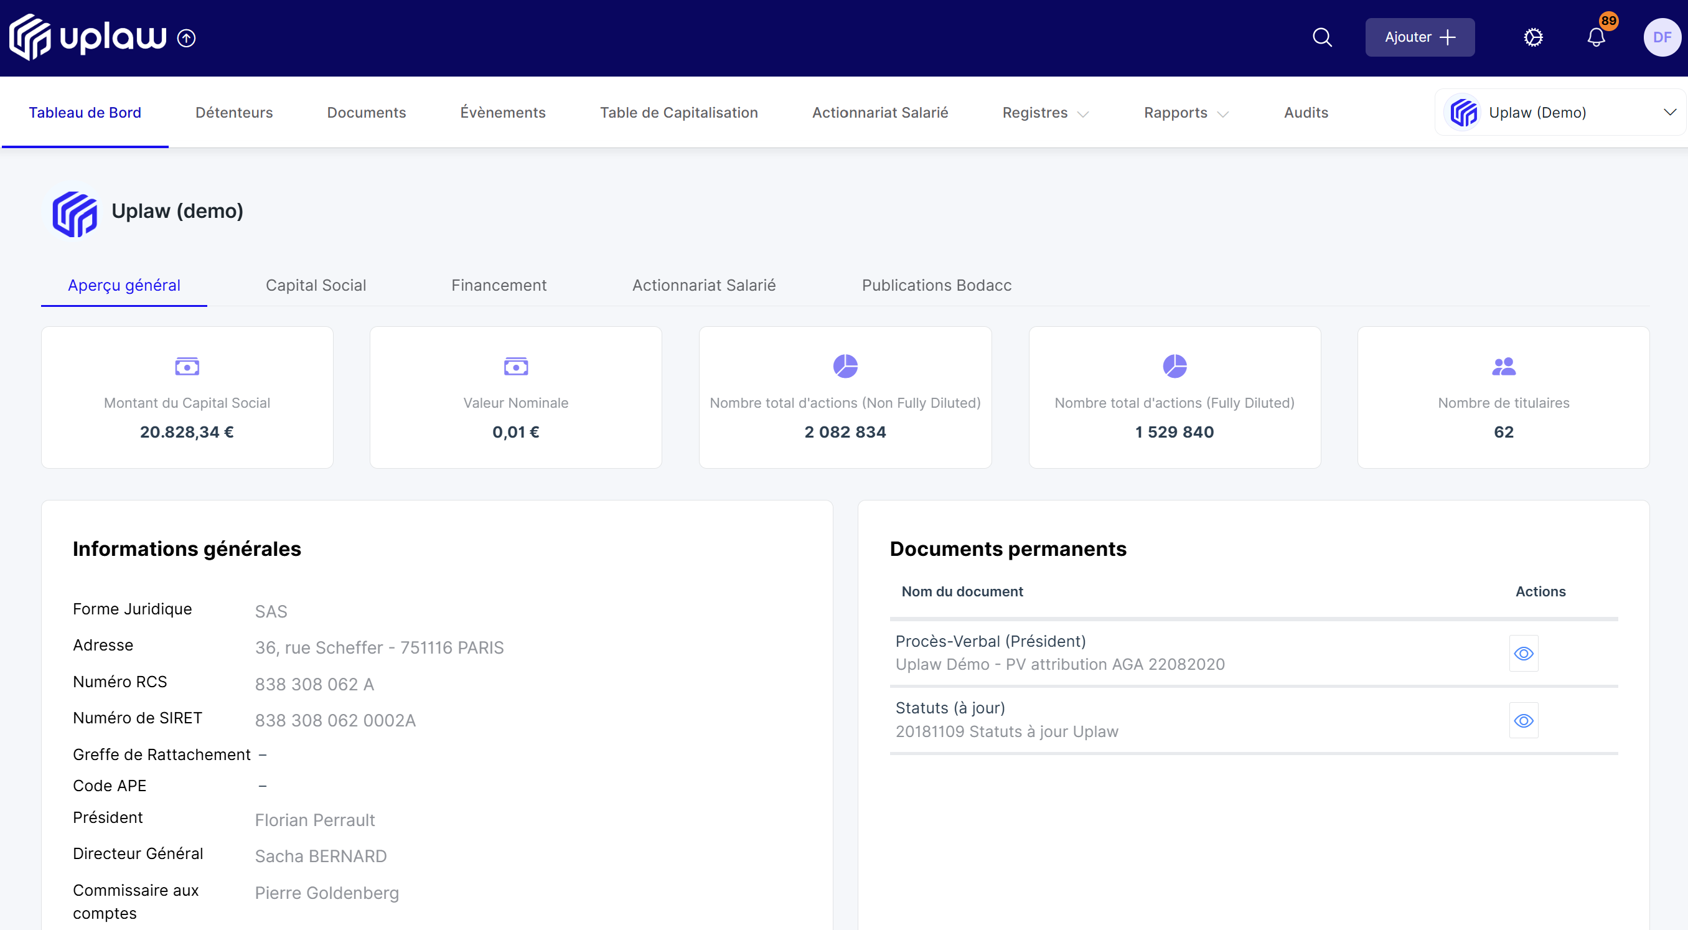Click the capital amount 20.828,34 €
This screenshot has width=1688, height=930.
point(187,432)
